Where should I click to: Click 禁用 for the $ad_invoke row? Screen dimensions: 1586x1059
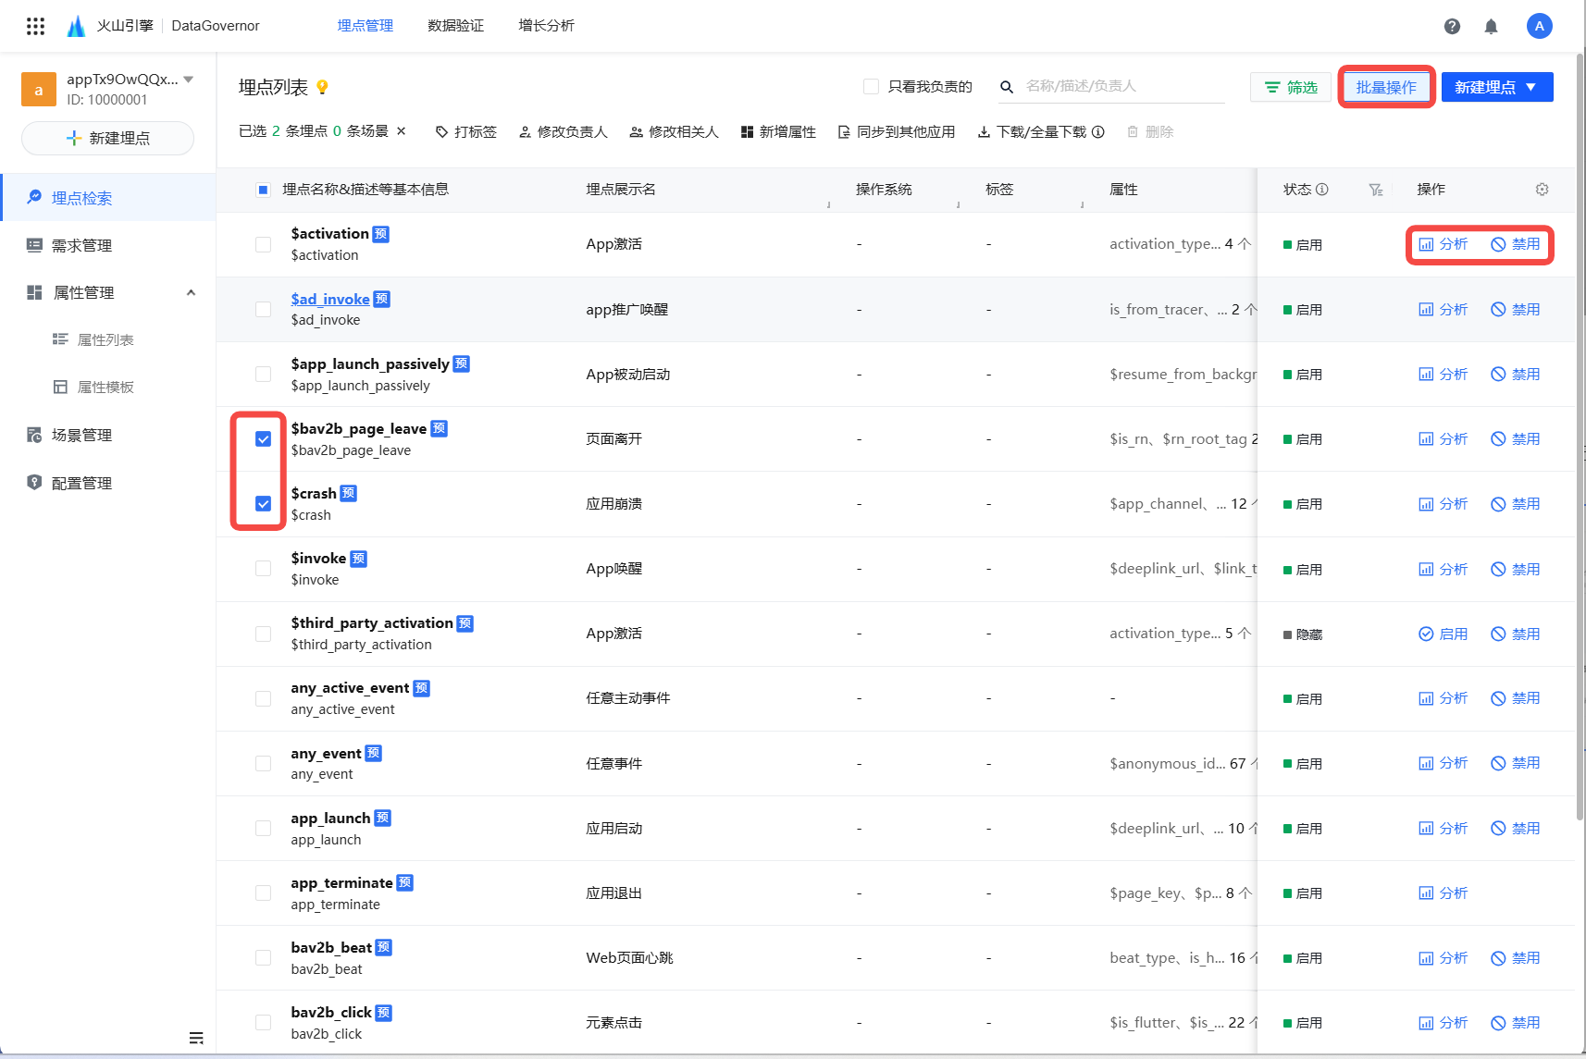[x=1516, y=309]
